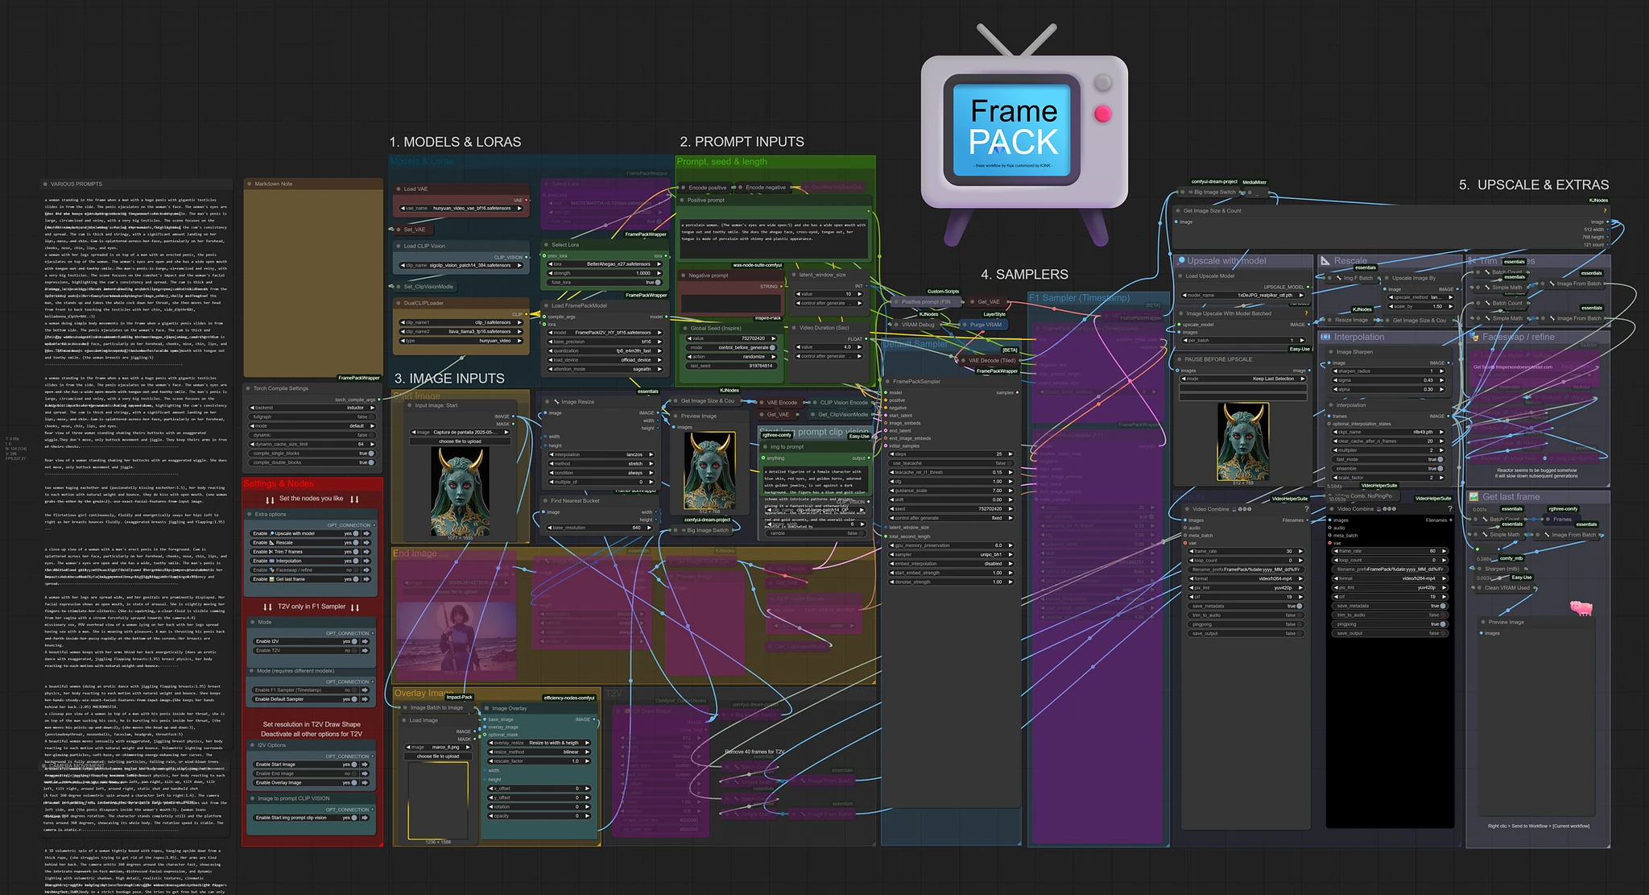Click the pink pig icon
Screen dimensions: 1649x895
(x=1581, y=607)
